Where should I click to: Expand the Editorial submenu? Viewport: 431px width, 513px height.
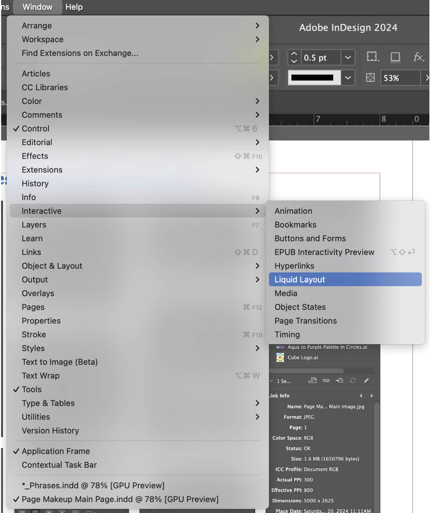[x=138, y=142]
